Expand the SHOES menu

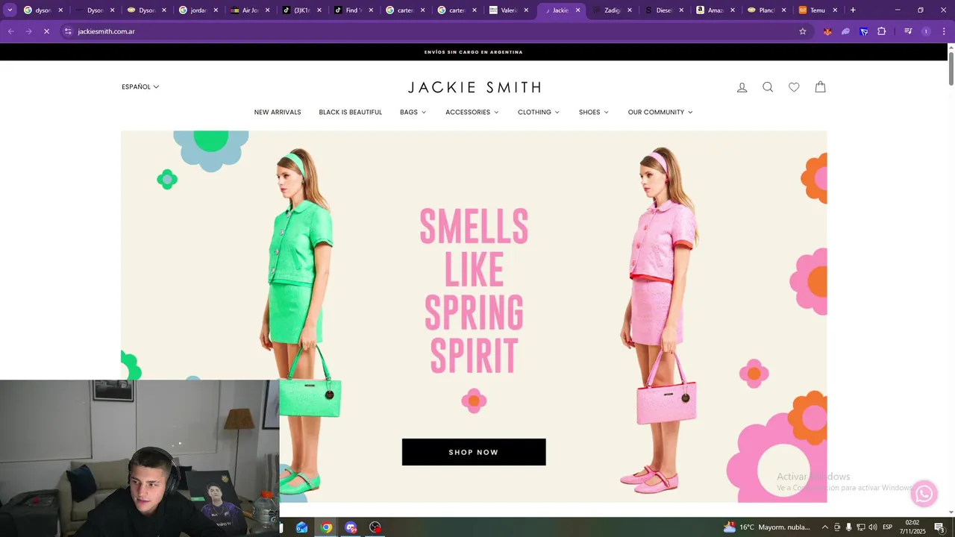point(594,112)
